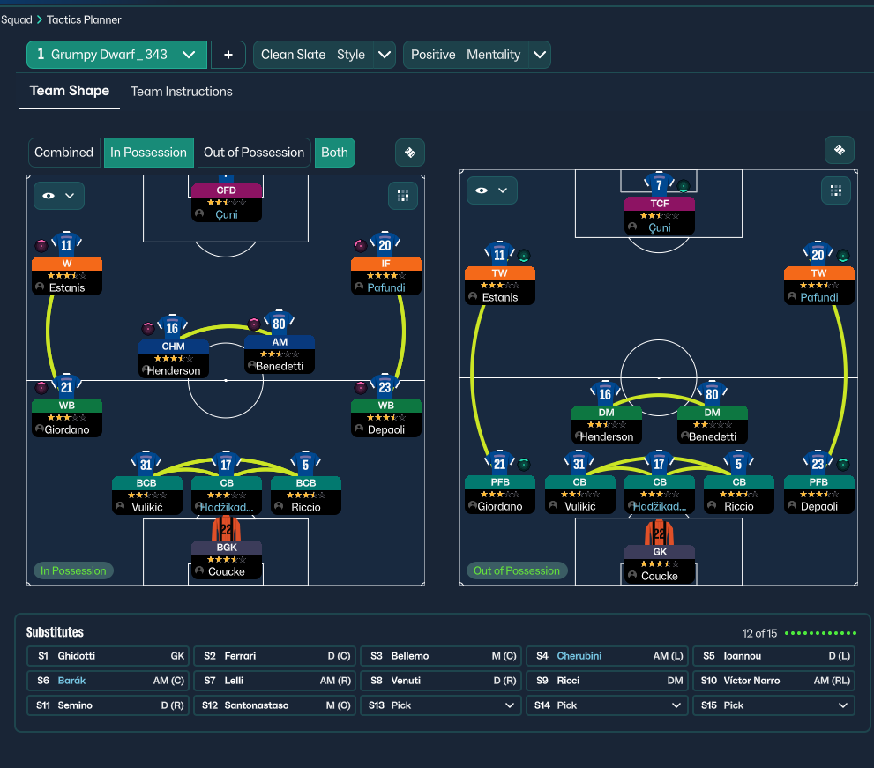The image size is (874, 768).
Task: Switch to the Team Instructions tab
Action: click(x=182, y=92)
